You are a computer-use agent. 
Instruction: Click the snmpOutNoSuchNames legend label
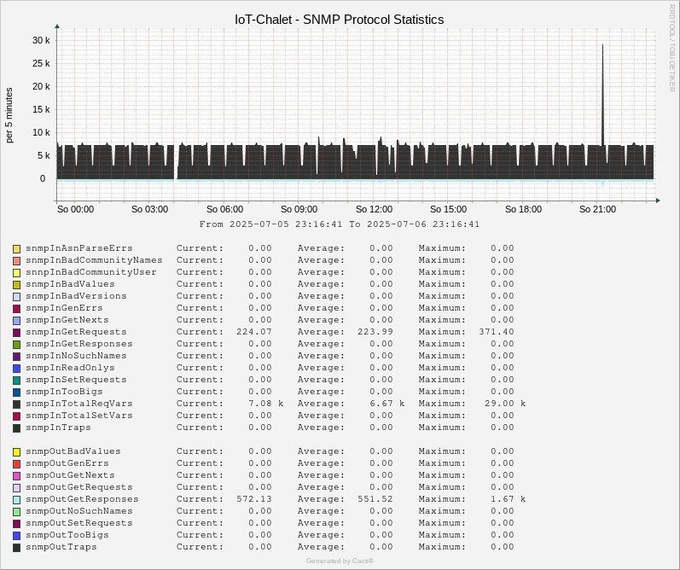point(79,511)
